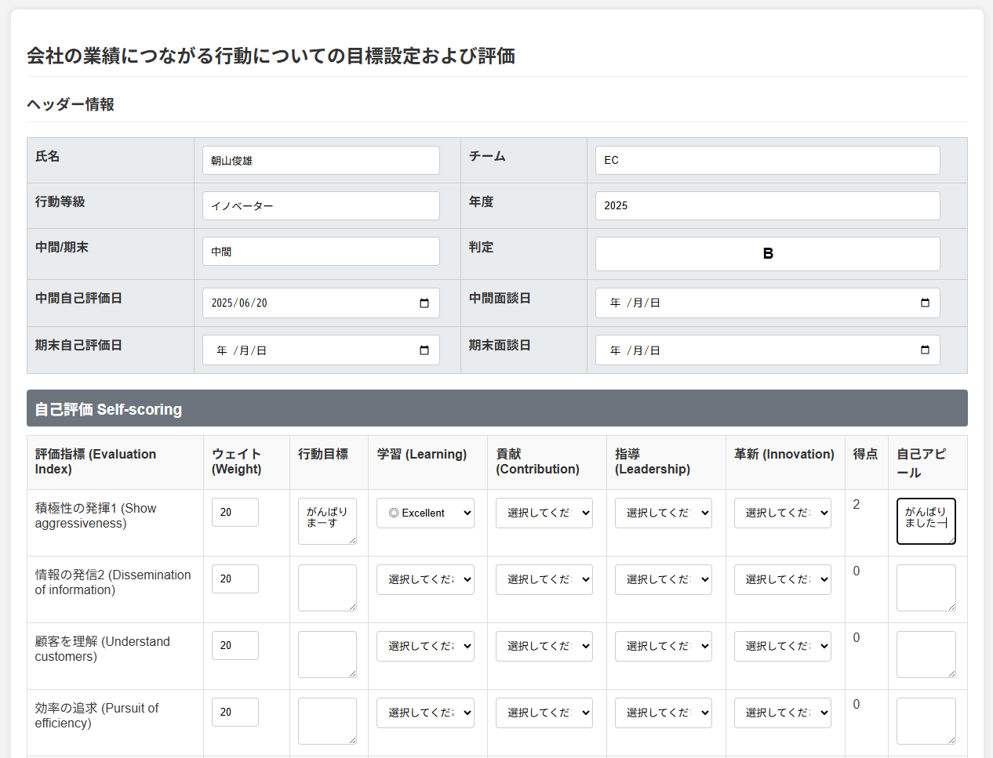Open the Leadership dropdown for 効率の追求
The height and width of the screenshot is (758, 993).
[x=664, y=713]
